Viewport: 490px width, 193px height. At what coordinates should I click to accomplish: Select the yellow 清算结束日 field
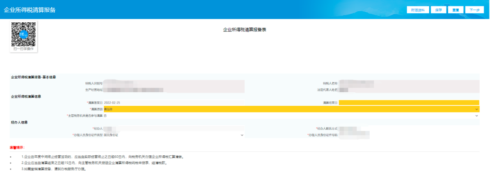coord(408,103)
